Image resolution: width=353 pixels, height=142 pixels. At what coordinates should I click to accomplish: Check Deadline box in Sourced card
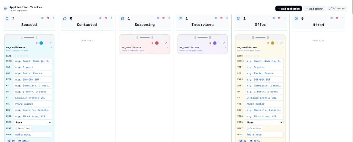coord(16,129)
